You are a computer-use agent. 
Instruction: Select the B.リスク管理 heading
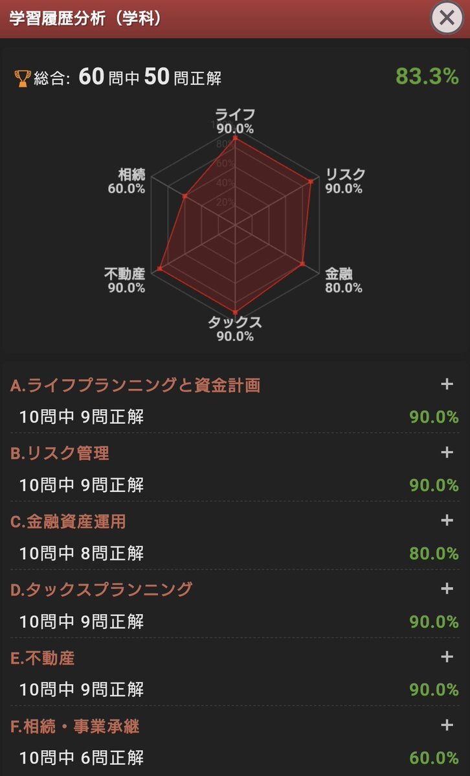[60, 454]
